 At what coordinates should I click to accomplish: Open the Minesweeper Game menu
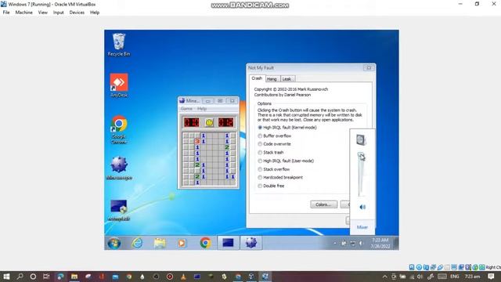click(186, 109)
